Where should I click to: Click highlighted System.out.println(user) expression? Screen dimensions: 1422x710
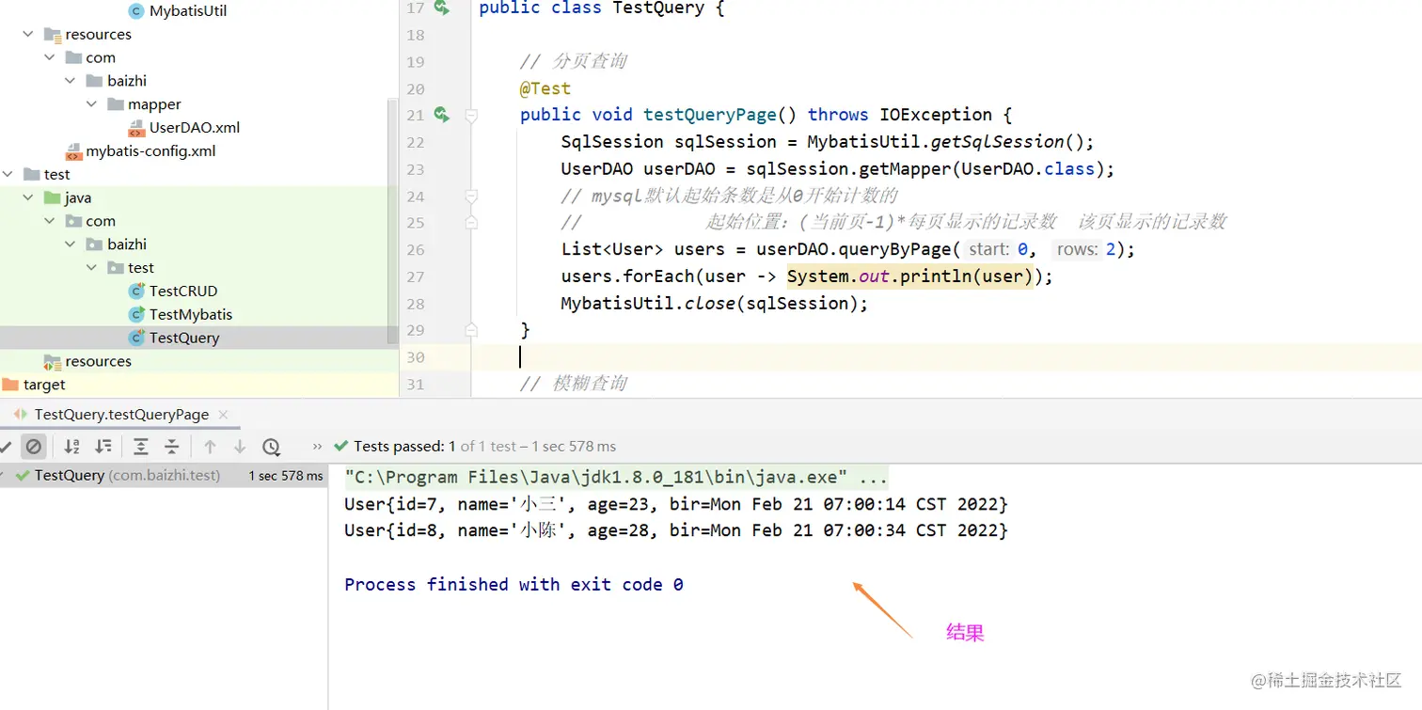pos(910,276)
